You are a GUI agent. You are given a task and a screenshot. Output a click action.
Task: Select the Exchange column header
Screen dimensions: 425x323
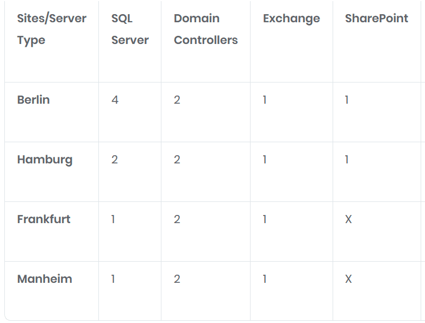pos(291,18)
